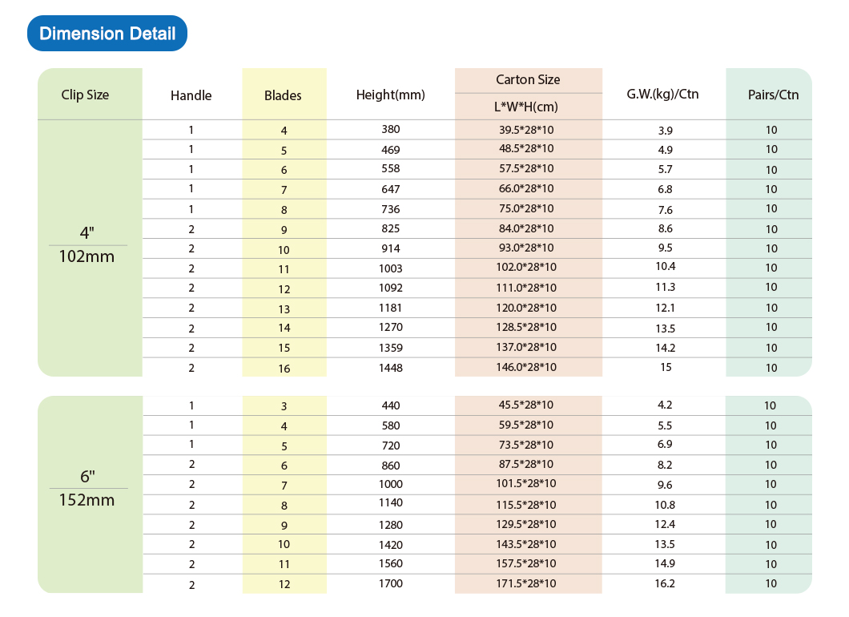Click gross weight 16.2

[665, 583]
